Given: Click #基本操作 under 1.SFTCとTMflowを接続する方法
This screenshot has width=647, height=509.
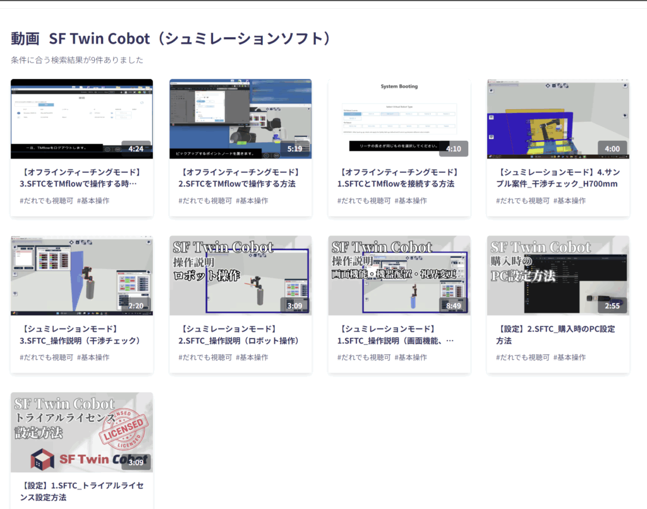Looking at the screenshot, I should tap(411, 201).
